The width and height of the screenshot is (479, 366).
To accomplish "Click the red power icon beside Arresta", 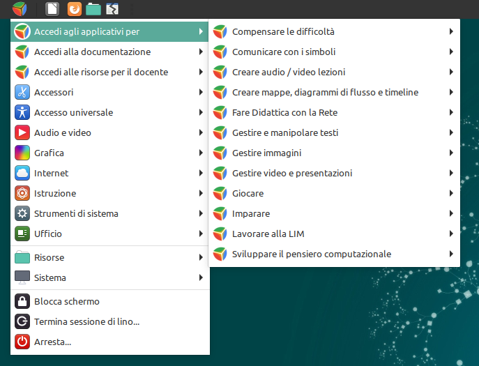I will click(22, 342).
